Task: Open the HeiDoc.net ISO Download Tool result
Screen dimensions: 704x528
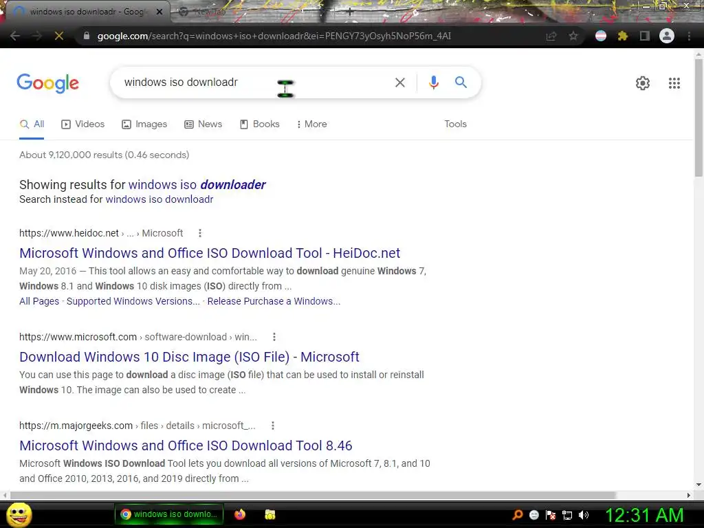Action: (210, 253)
